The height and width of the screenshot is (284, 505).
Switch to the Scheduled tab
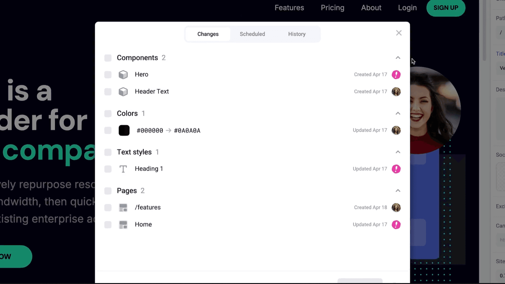[252, 34]
